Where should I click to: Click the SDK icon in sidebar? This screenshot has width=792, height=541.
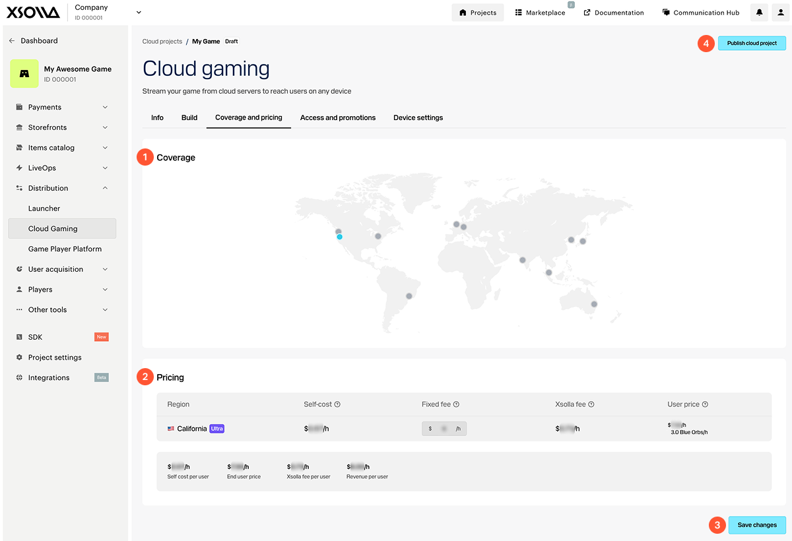(19, 337)
